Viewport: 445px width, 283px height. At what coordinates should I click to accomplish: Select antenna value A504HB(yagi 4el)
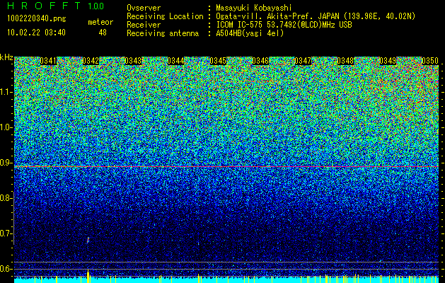[250, 33]
